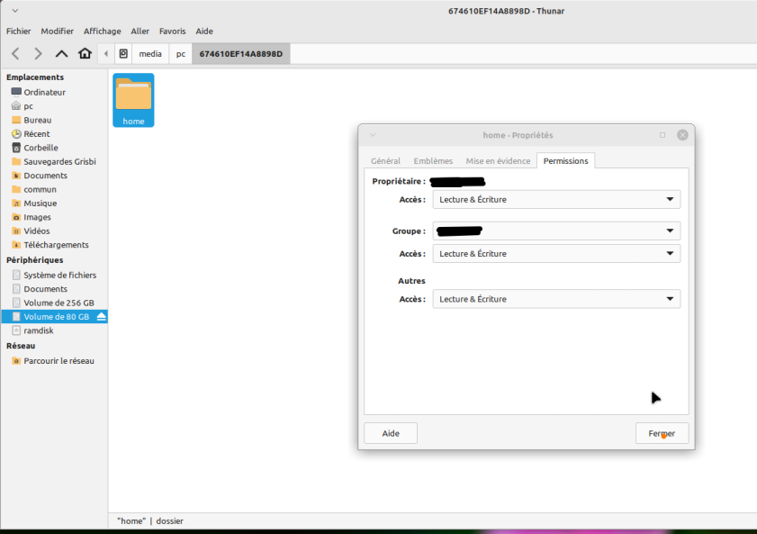This screenshot has height=534, width=757.
Task: Click the Emplacements section header
Action: pos(35,77)
